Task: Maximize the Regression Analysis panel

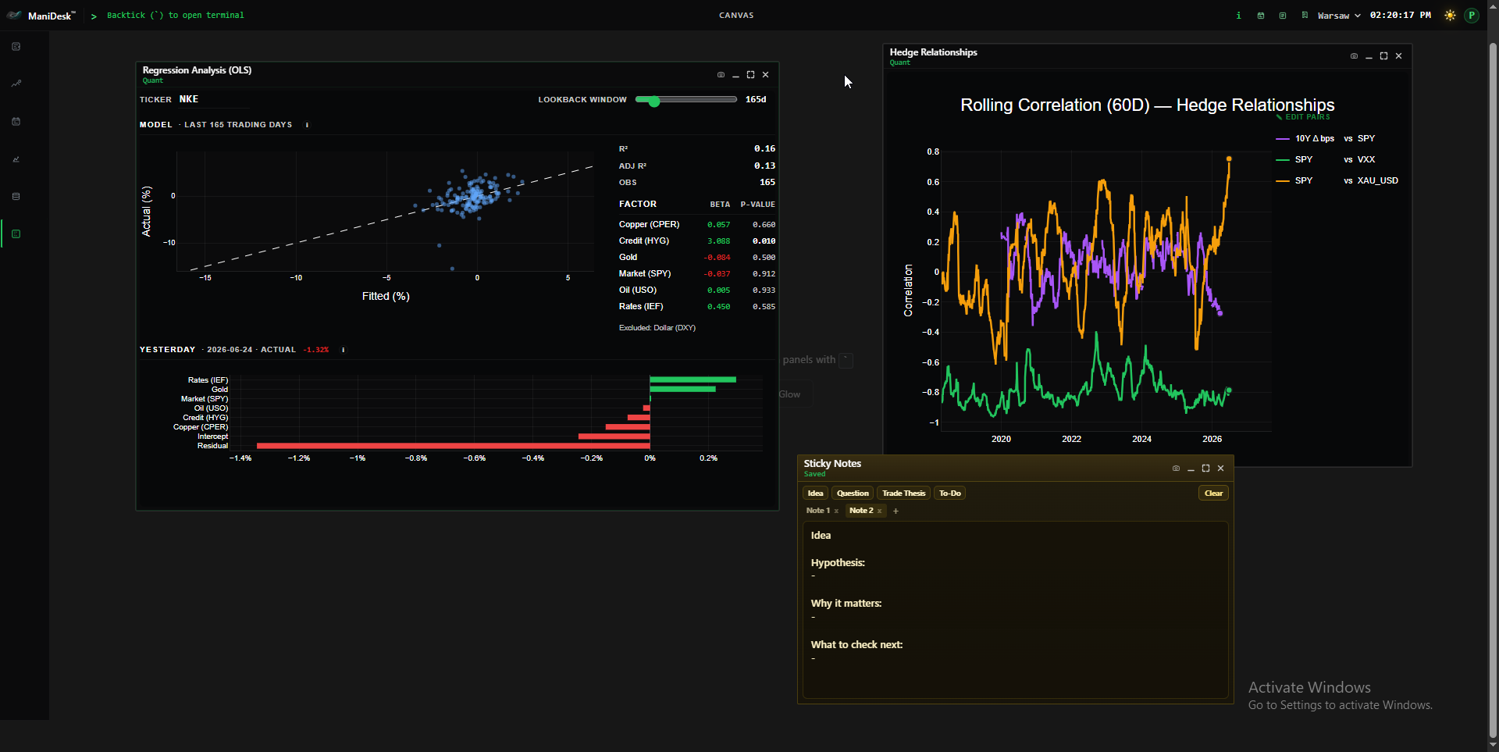Action: coord(750,75)
